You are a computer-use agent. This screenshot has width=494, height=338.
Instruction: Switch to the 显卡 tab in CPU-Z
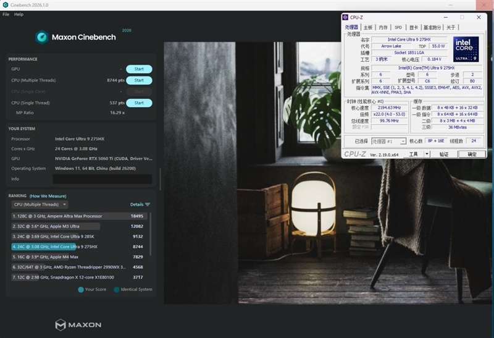point(414,27)
